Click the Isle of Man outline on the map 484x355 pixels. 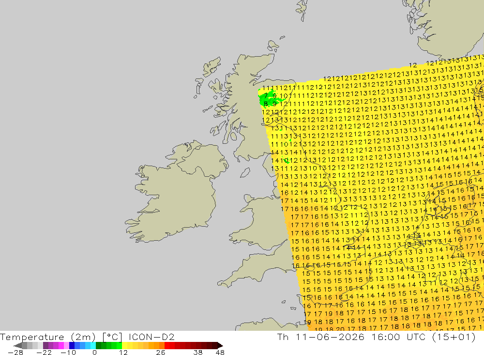click(x=245, y=172)
